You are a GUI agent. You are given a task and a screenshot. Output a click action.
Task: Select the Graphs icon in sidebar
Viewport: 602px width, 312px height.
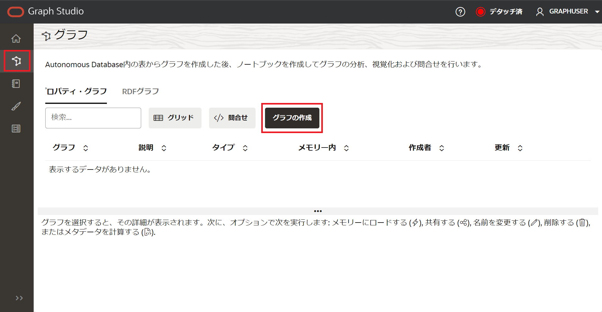click(x=16, y=61)
